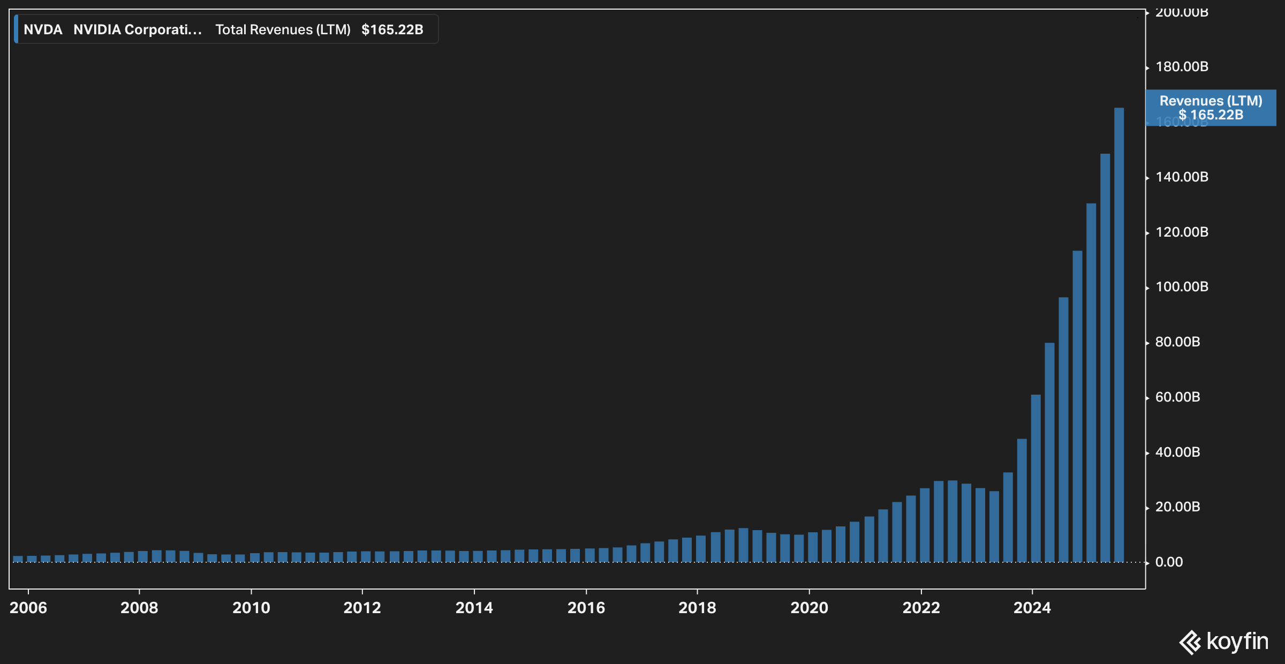Screen dimensions: 1285x664
Task: Click the koyfin logo icon
Action: (x=1190, y=642)
